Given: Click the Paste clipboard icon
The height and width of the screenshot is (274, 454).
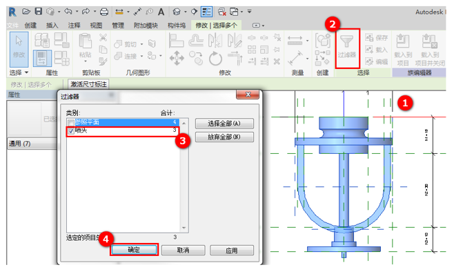Looking at the screenshot, I should [x=85, y=41].
